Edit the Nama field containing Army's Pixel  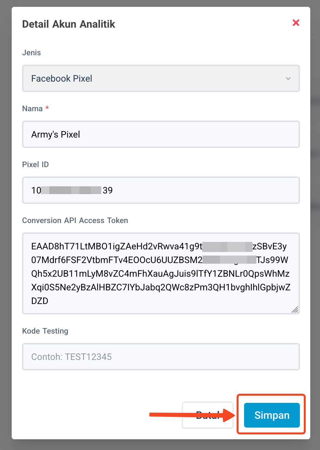[161, 134]
